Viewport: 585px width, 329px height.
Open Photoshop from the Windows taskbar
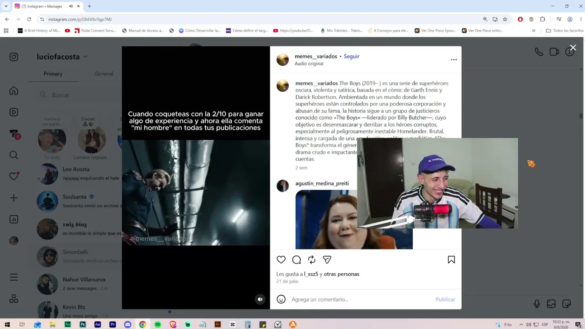[82, 324]
